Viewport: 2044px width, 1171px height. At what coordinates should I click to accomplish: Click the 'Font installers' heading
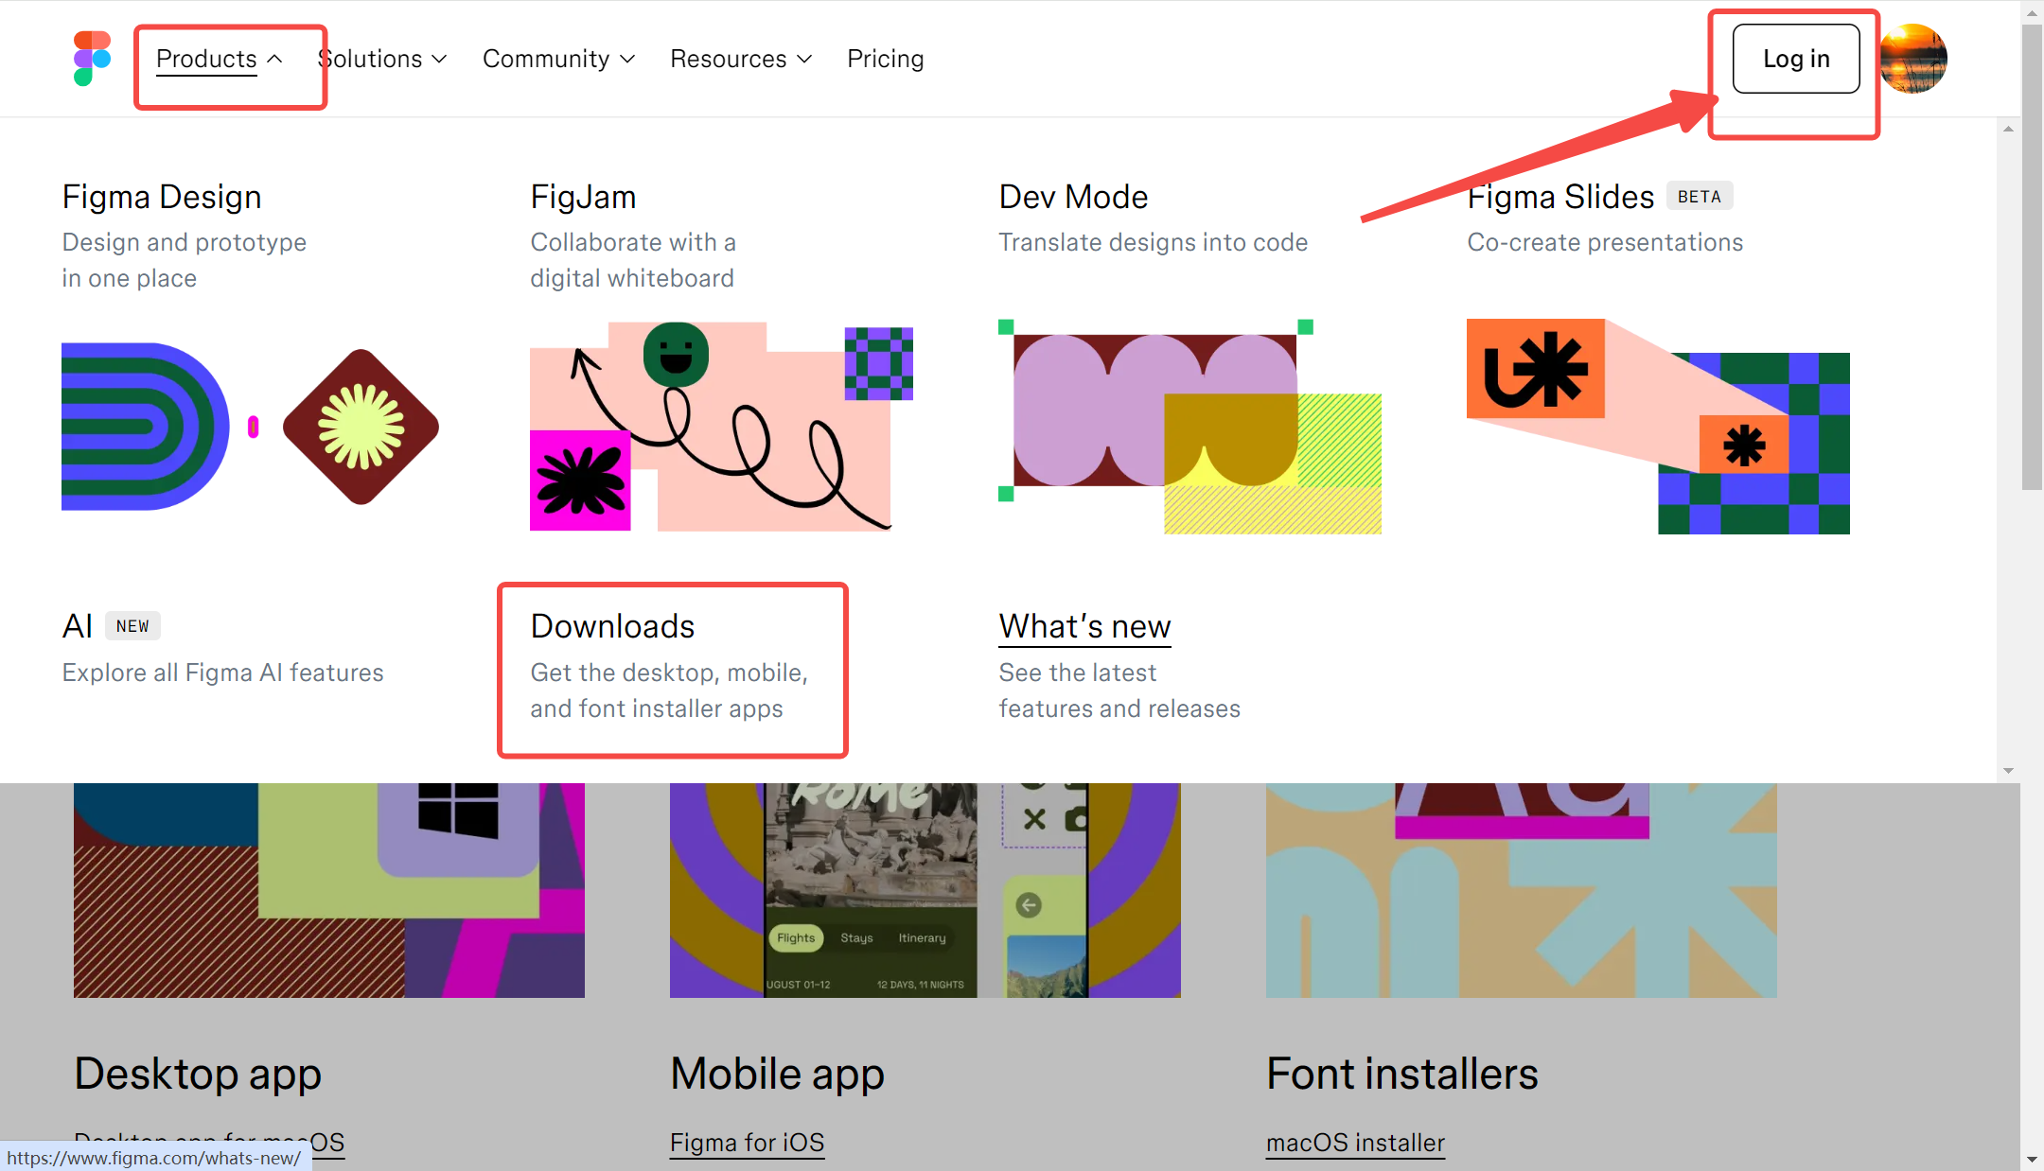pos(1402,1074)
